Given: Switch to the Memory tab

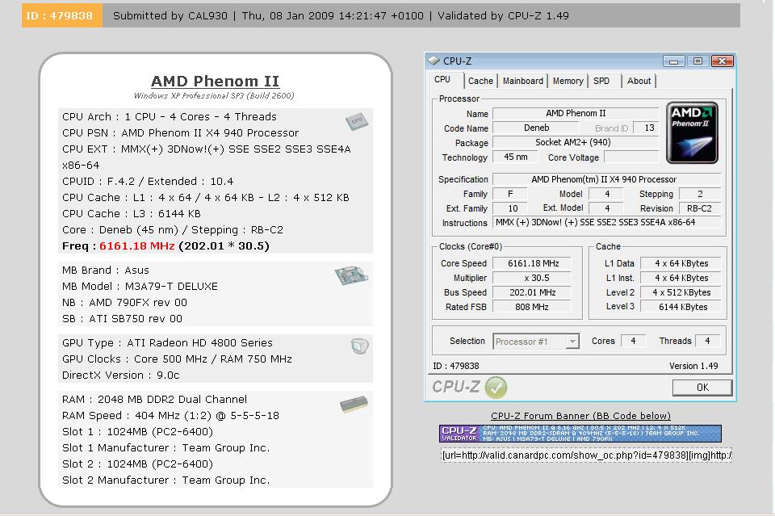Looking at the screenshot, I should (568, 81).
